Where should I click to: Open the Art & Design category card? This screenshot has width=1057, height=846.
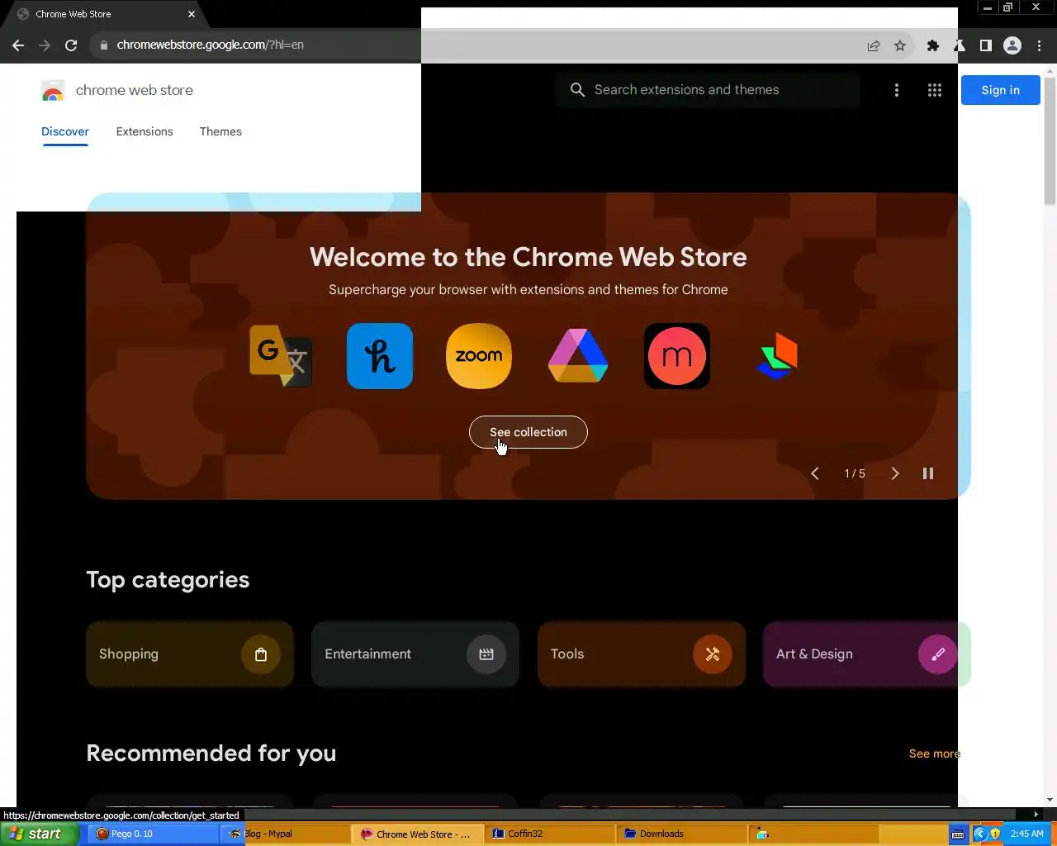(865, 654)
